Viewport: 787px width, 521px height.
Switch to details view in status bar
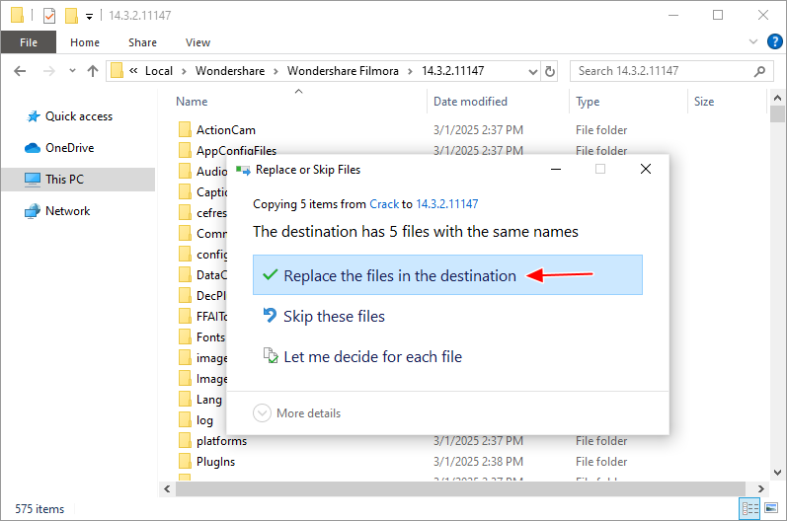(x=750, y=509)
